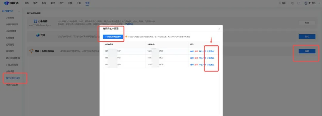This screenshot has width=322, height=116.
Task: Click 解绑 in the row ending 8939
Action: point(196,65)
